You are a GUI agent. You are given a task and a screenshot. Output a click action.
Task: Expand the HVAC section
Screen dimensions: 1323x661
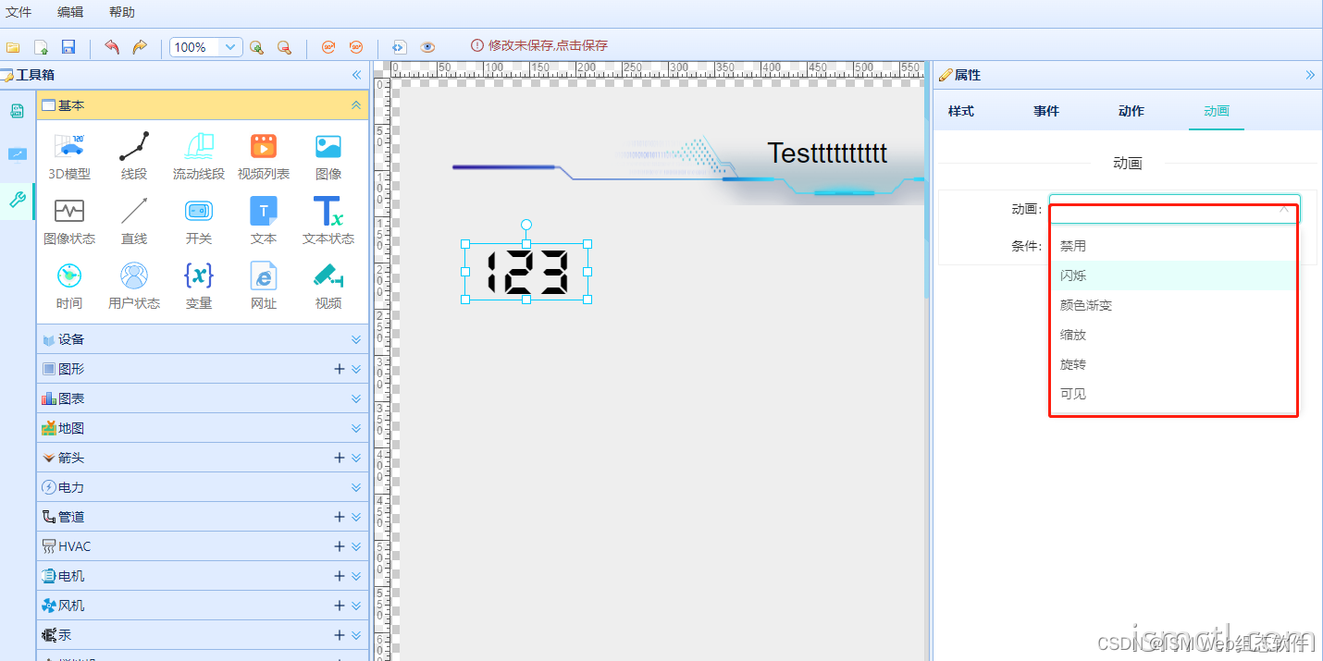coord(356,546)
